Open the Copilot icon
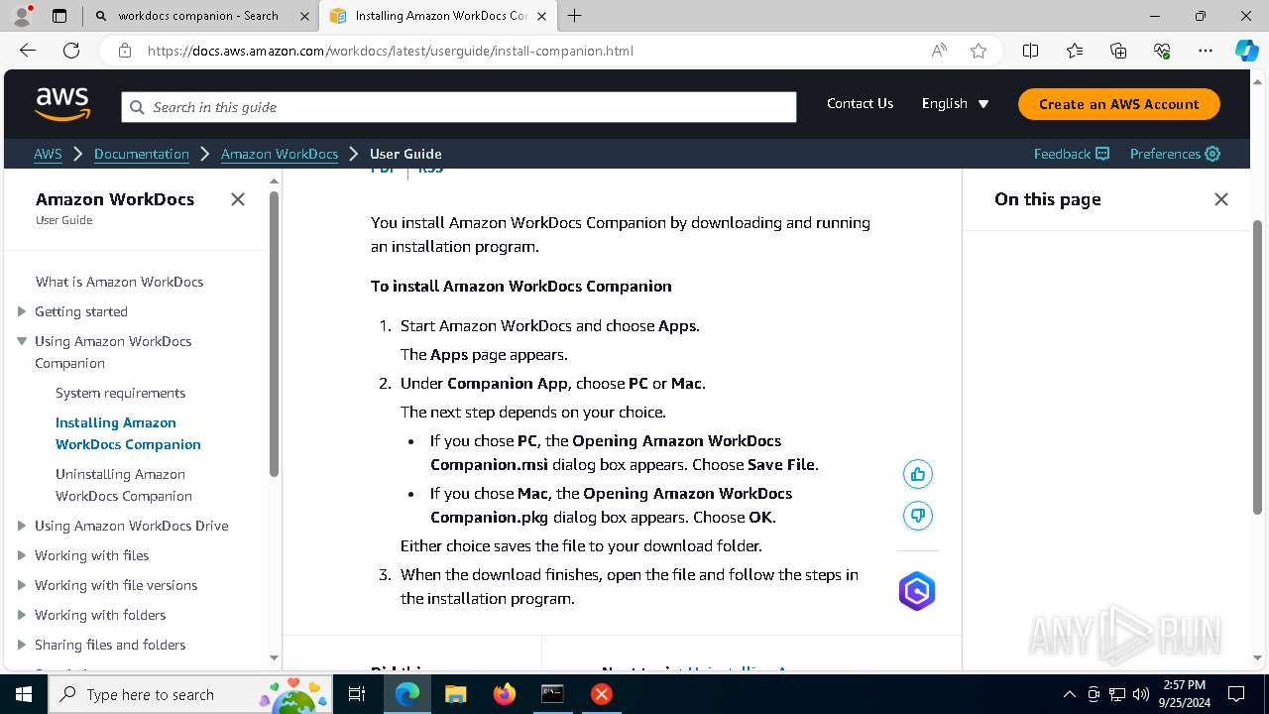The height and width of the screenshot is (714, 1269). 1246,51
